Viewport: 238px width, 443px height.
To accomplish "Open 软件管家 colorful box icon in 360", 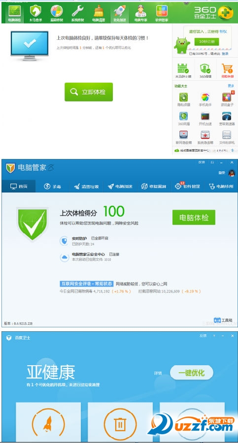I will click(x=162, y=13).
